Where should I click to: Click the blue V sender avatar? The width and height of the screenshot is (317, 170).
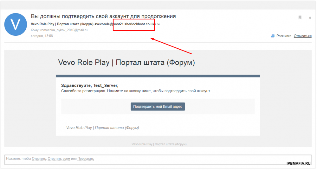pos(15,24)
